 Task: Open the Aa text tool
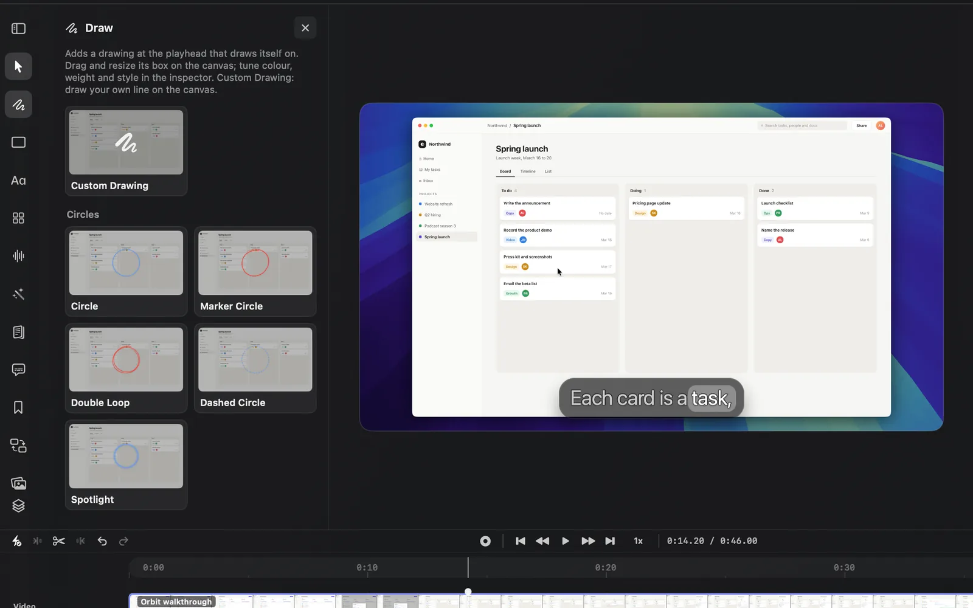[x=18, y=181]
